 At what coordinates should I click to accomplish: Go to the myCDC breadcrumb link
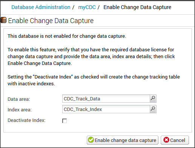87,7
